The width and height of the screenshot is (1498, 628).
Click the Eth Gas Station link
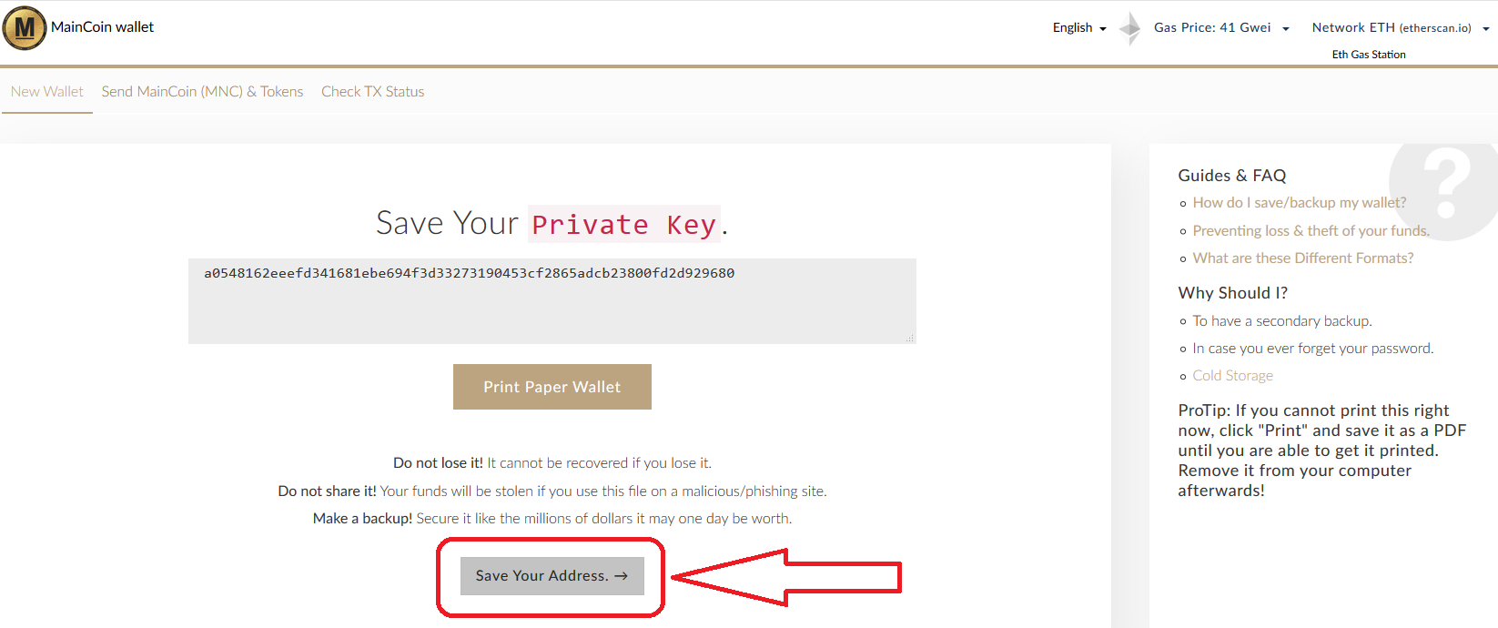[1369, 55]
